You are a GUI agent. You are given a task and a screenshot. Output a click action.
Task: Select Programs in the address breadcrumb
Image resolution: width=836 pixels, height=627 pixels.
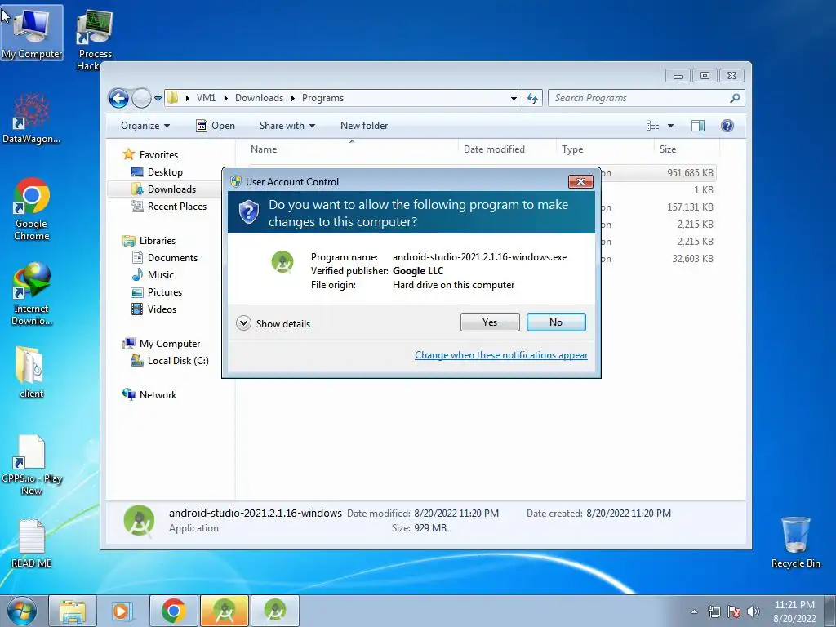pyautogui.click(x=322, y=98)
